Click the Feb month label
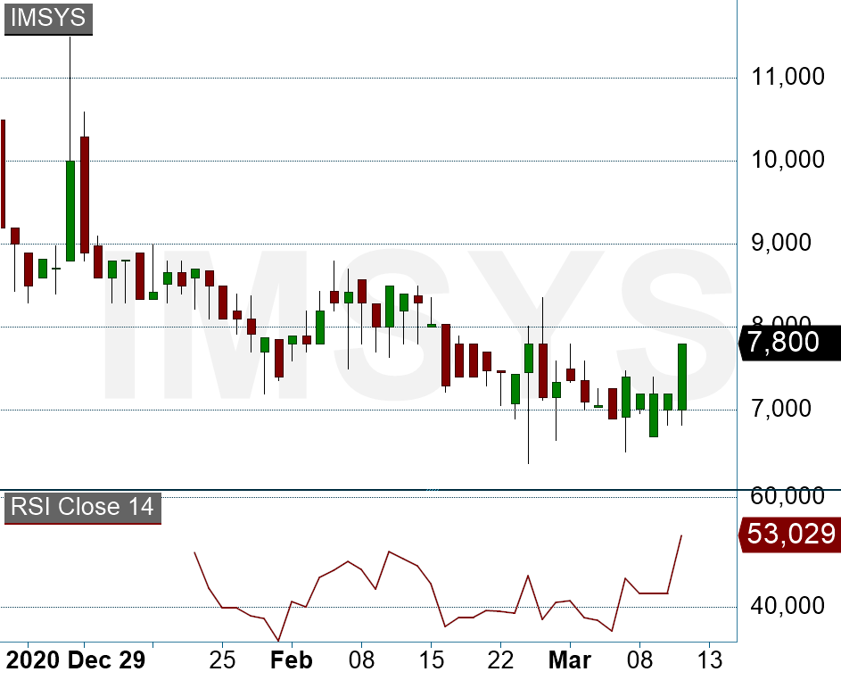Viewport: 841px width, 680px height. click(292, 660)
